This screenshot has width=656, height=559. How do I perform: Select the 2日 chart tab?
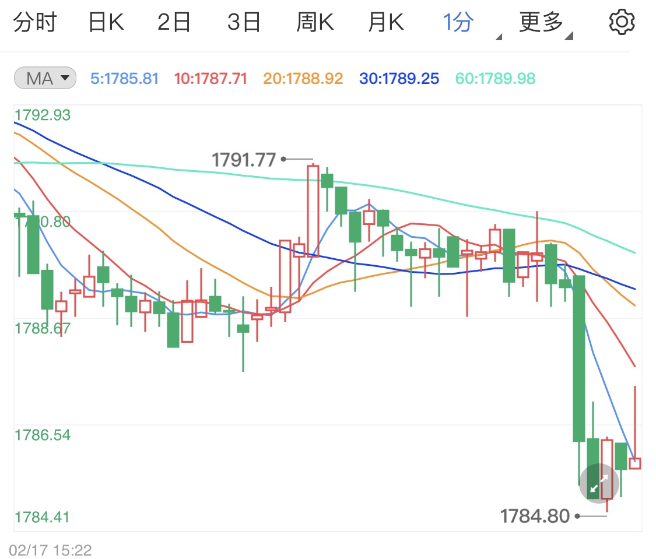click(x=174, y=21)
